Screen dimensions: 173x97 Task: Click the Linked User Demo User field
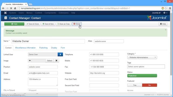(43, 54)
